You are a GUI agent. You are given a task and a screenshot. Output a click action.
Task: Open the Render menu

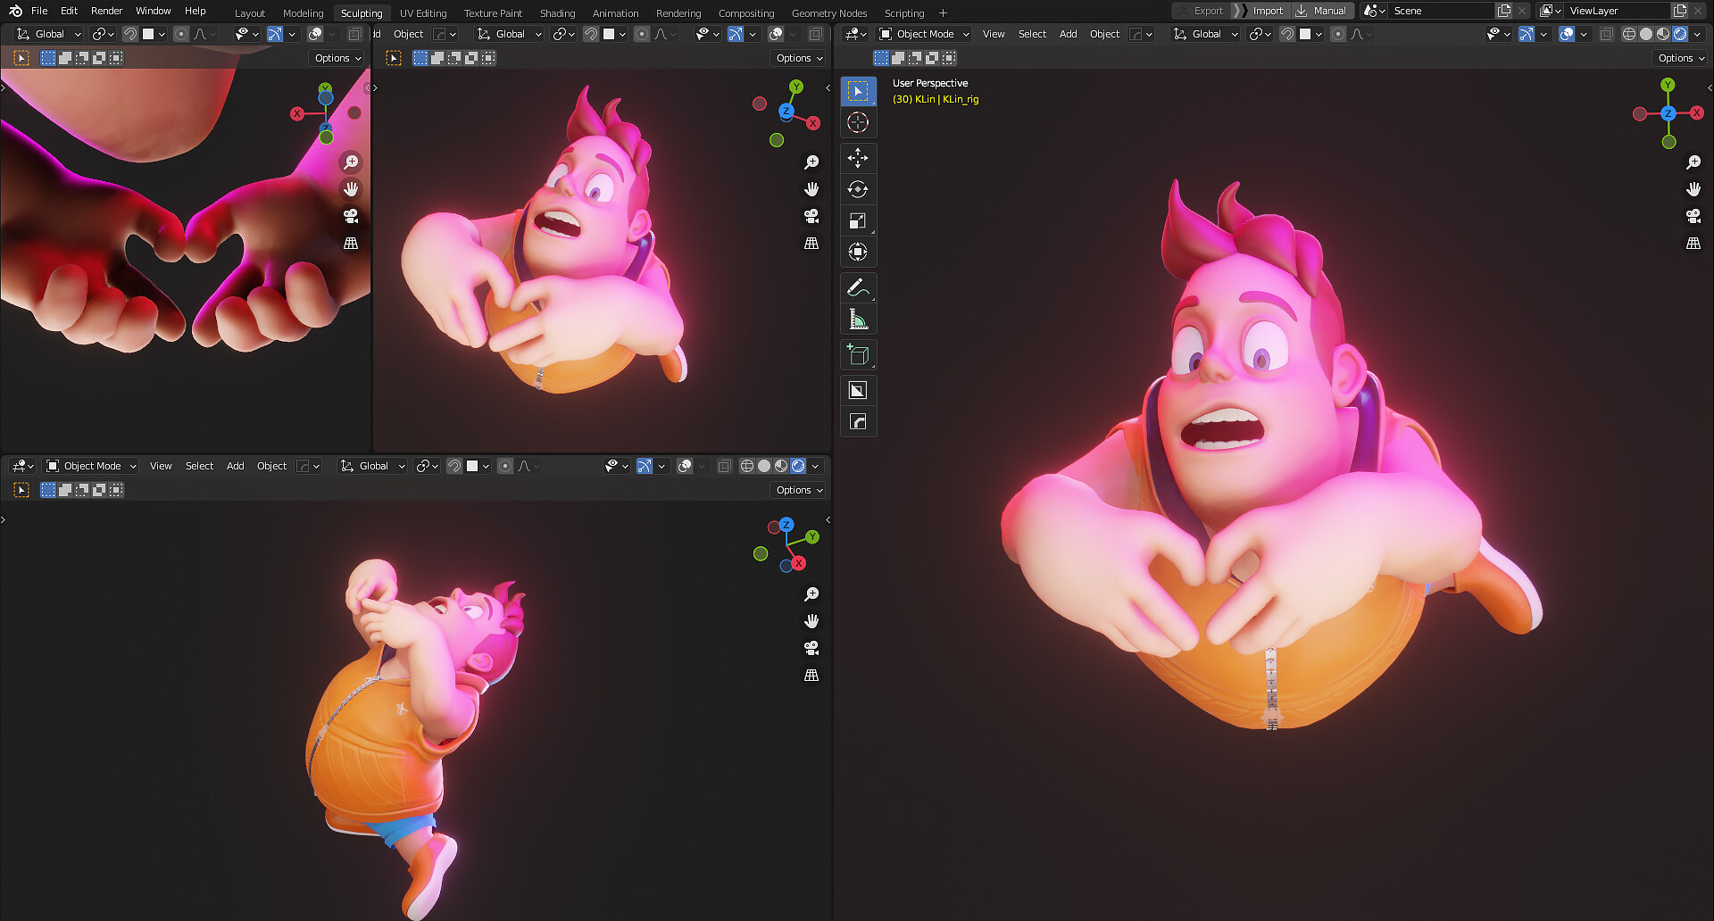point(106,11)
